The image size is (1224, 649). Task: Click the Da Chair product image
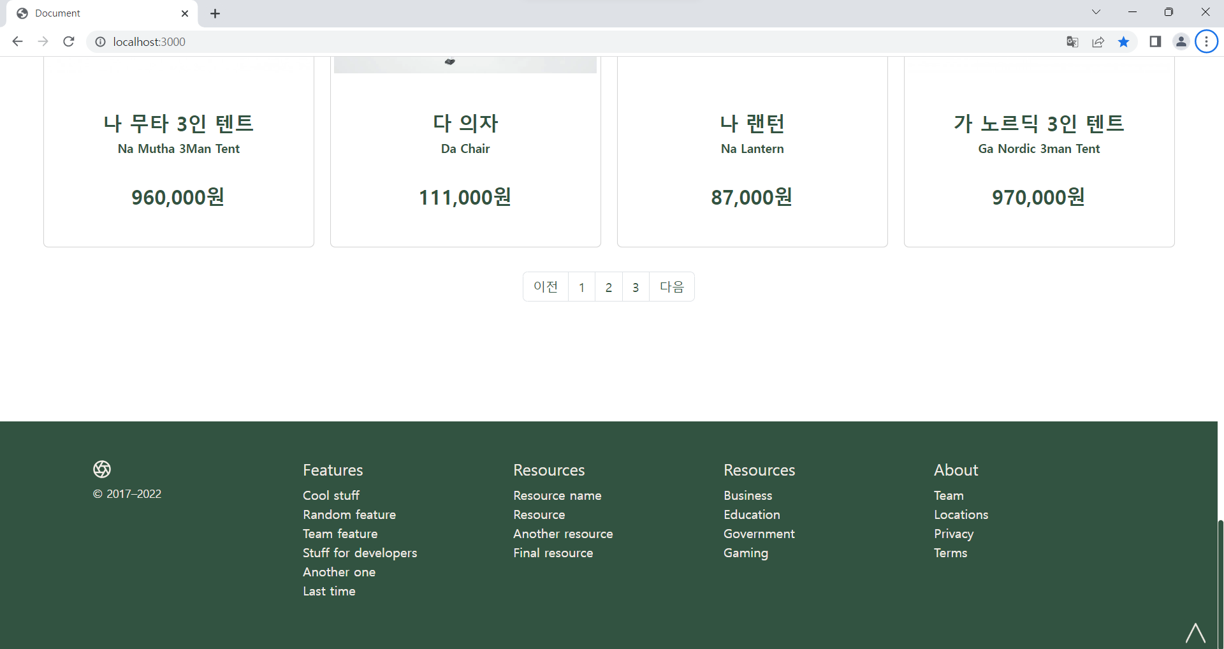465,64
